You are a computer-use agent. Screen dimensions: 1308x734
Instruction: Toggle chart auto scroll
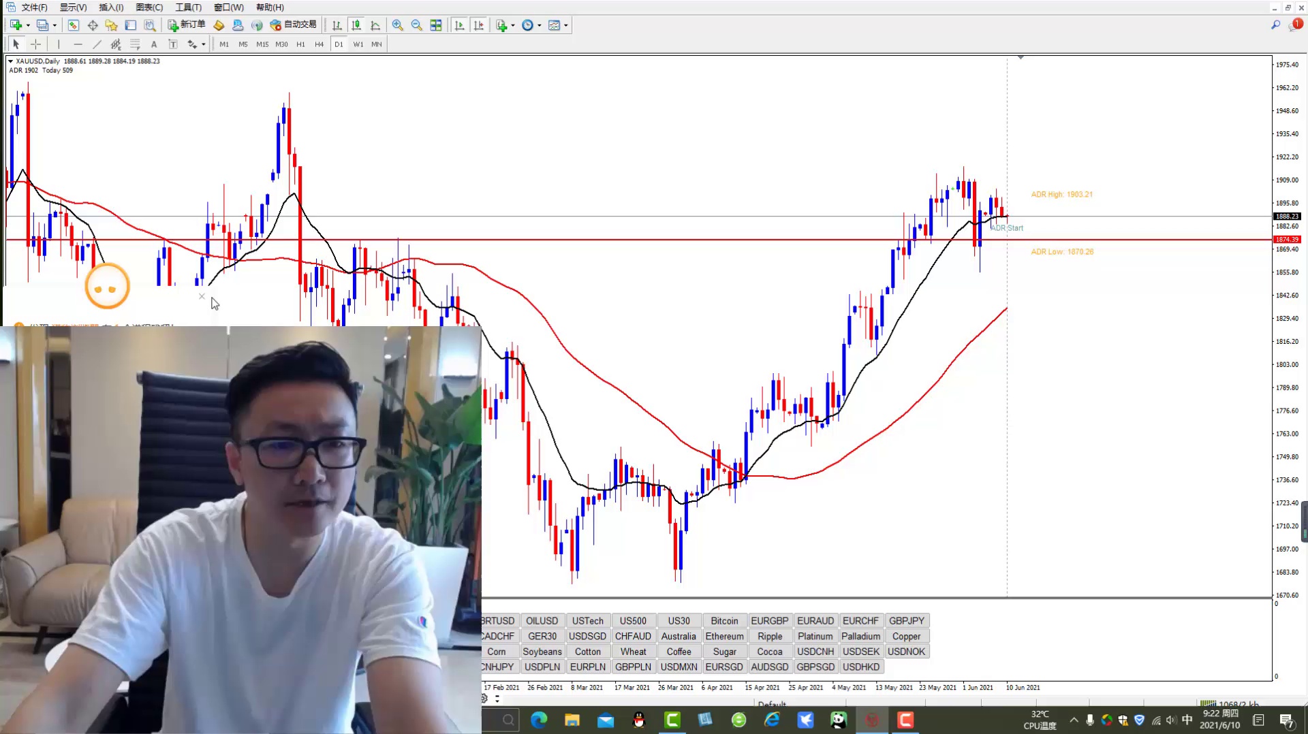point(460,25)
